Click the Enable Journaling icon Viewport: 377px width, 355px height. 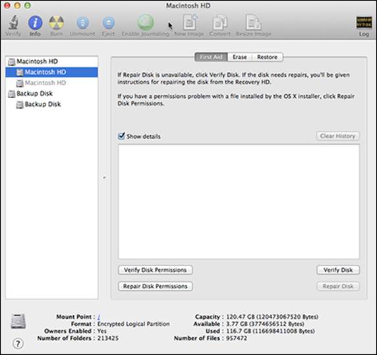(145, 22)
